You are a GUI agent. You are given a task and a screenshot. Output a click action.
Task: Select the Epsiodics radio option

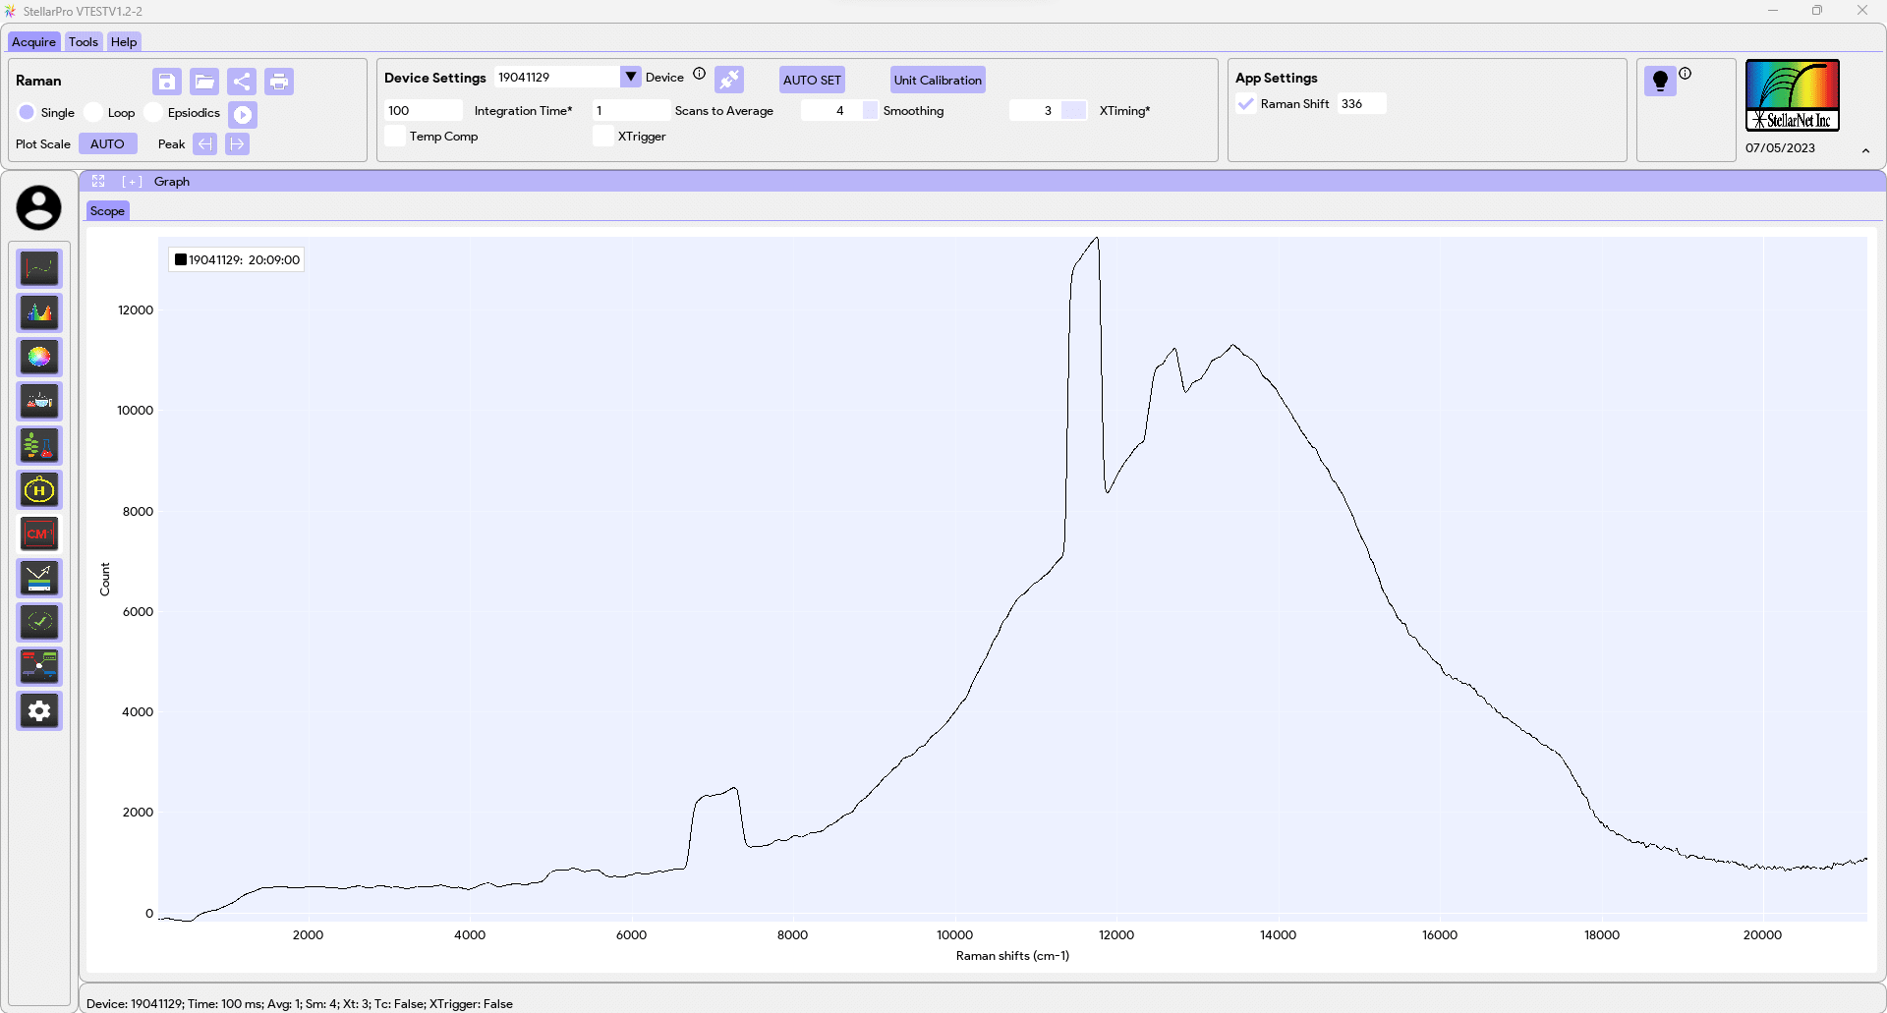154,113
